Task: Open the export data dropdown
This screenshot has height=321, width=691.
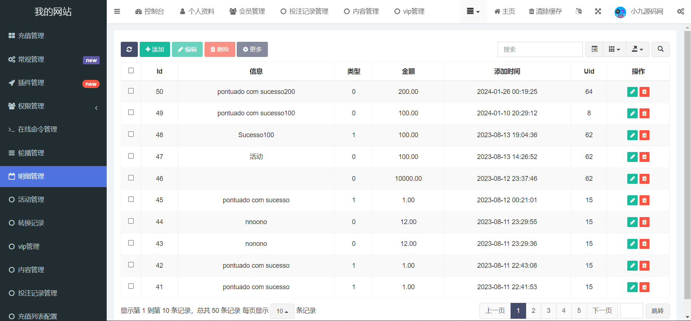Action: 637,49
